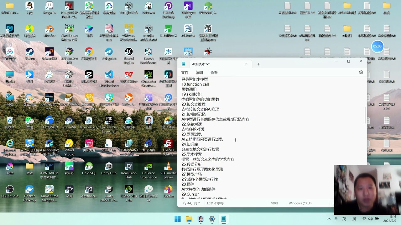This screenshot has height=225, width=401.
Task: Open the faceswap.py file icon
Action: coord(89,122)
